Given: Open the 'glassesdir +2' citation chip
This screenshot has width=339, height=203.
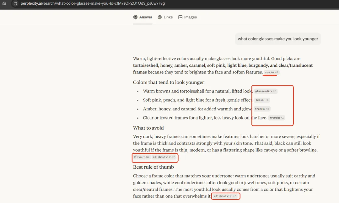Looking at the screenshot, I should [x=266, y=91].
